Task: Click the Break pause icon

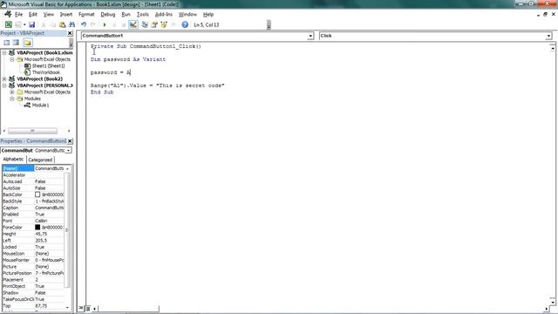Action: point(114,24)
